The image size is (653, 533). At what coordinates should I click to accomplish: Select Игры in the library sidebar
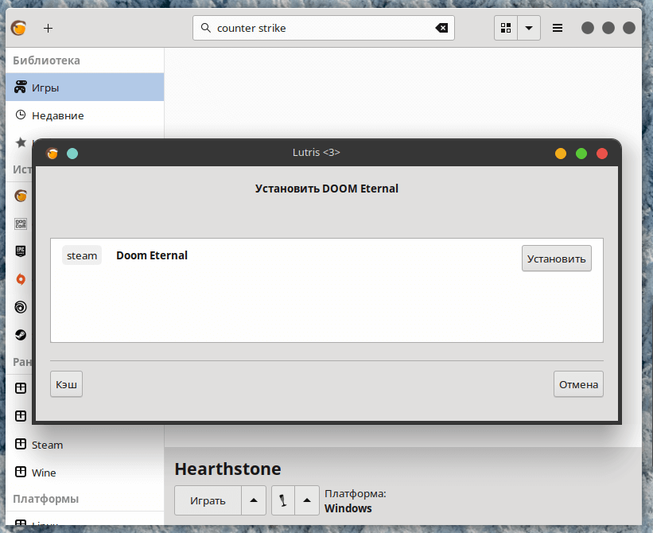(x=85, y=88)
